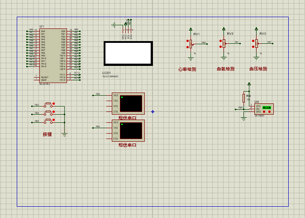Click the power arrow above RV3

[257, 29]
